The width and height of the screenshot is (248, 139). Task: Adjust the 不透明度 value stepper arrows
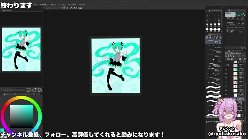241,23
